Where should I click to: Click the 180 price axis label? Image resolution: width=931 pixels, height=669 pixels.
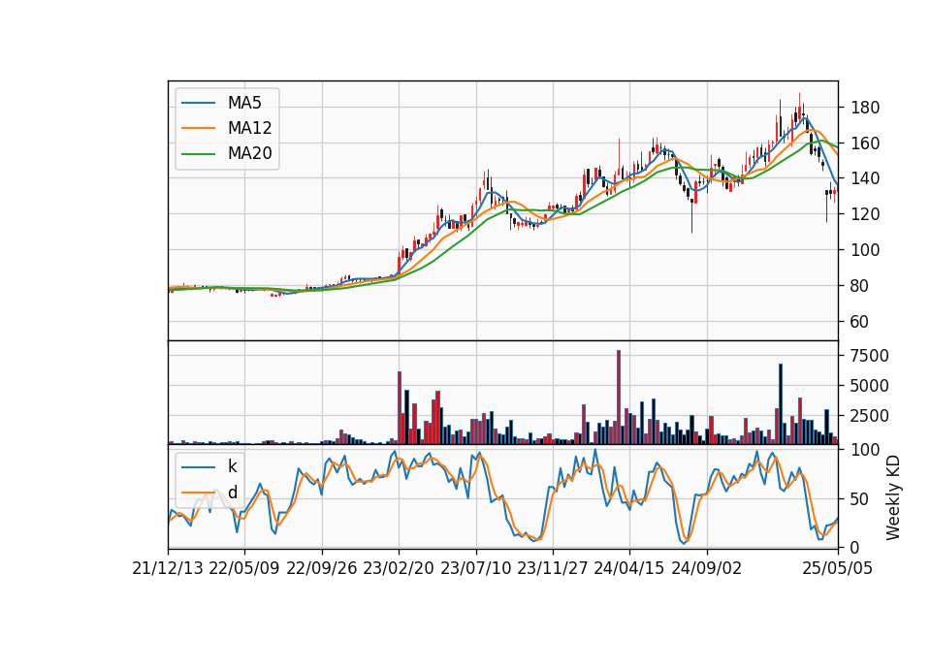coord(865,108)
